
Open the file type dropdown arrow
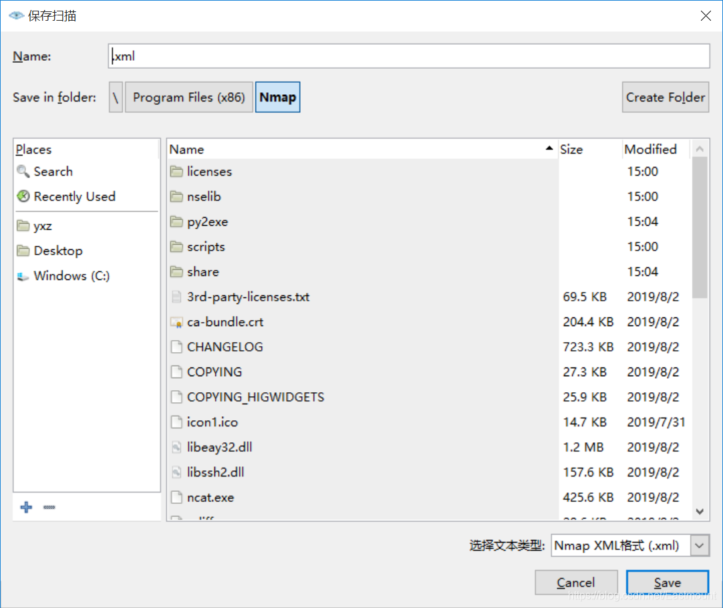pos(700,545)
